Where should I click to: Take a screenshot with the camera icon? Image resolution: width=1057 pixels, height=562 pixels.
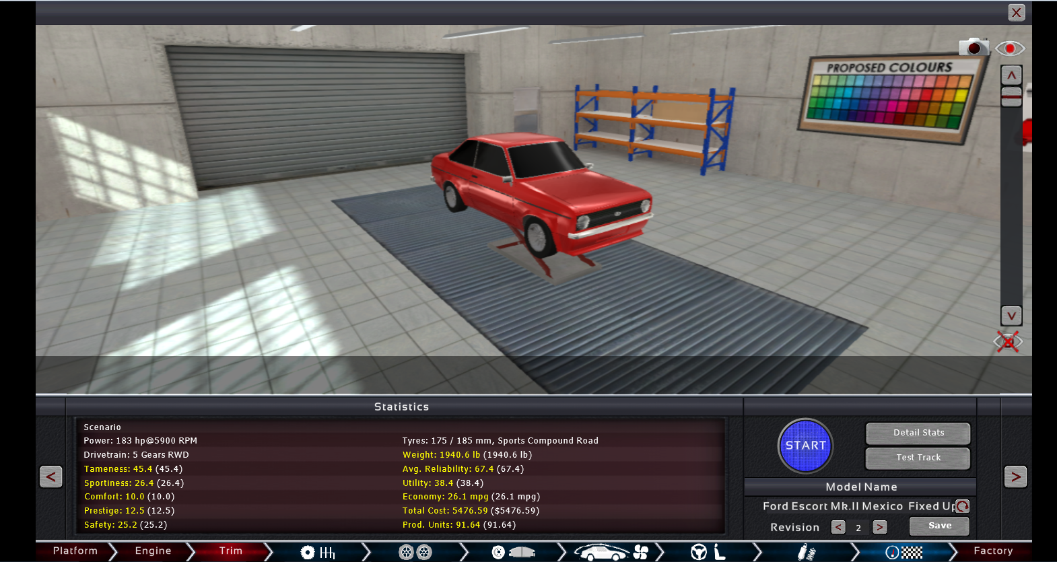click(x=974, y=47)
